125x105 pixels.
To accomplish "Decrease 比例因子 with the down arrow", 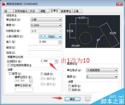I will pyautogui.click(x=56, y=62).
